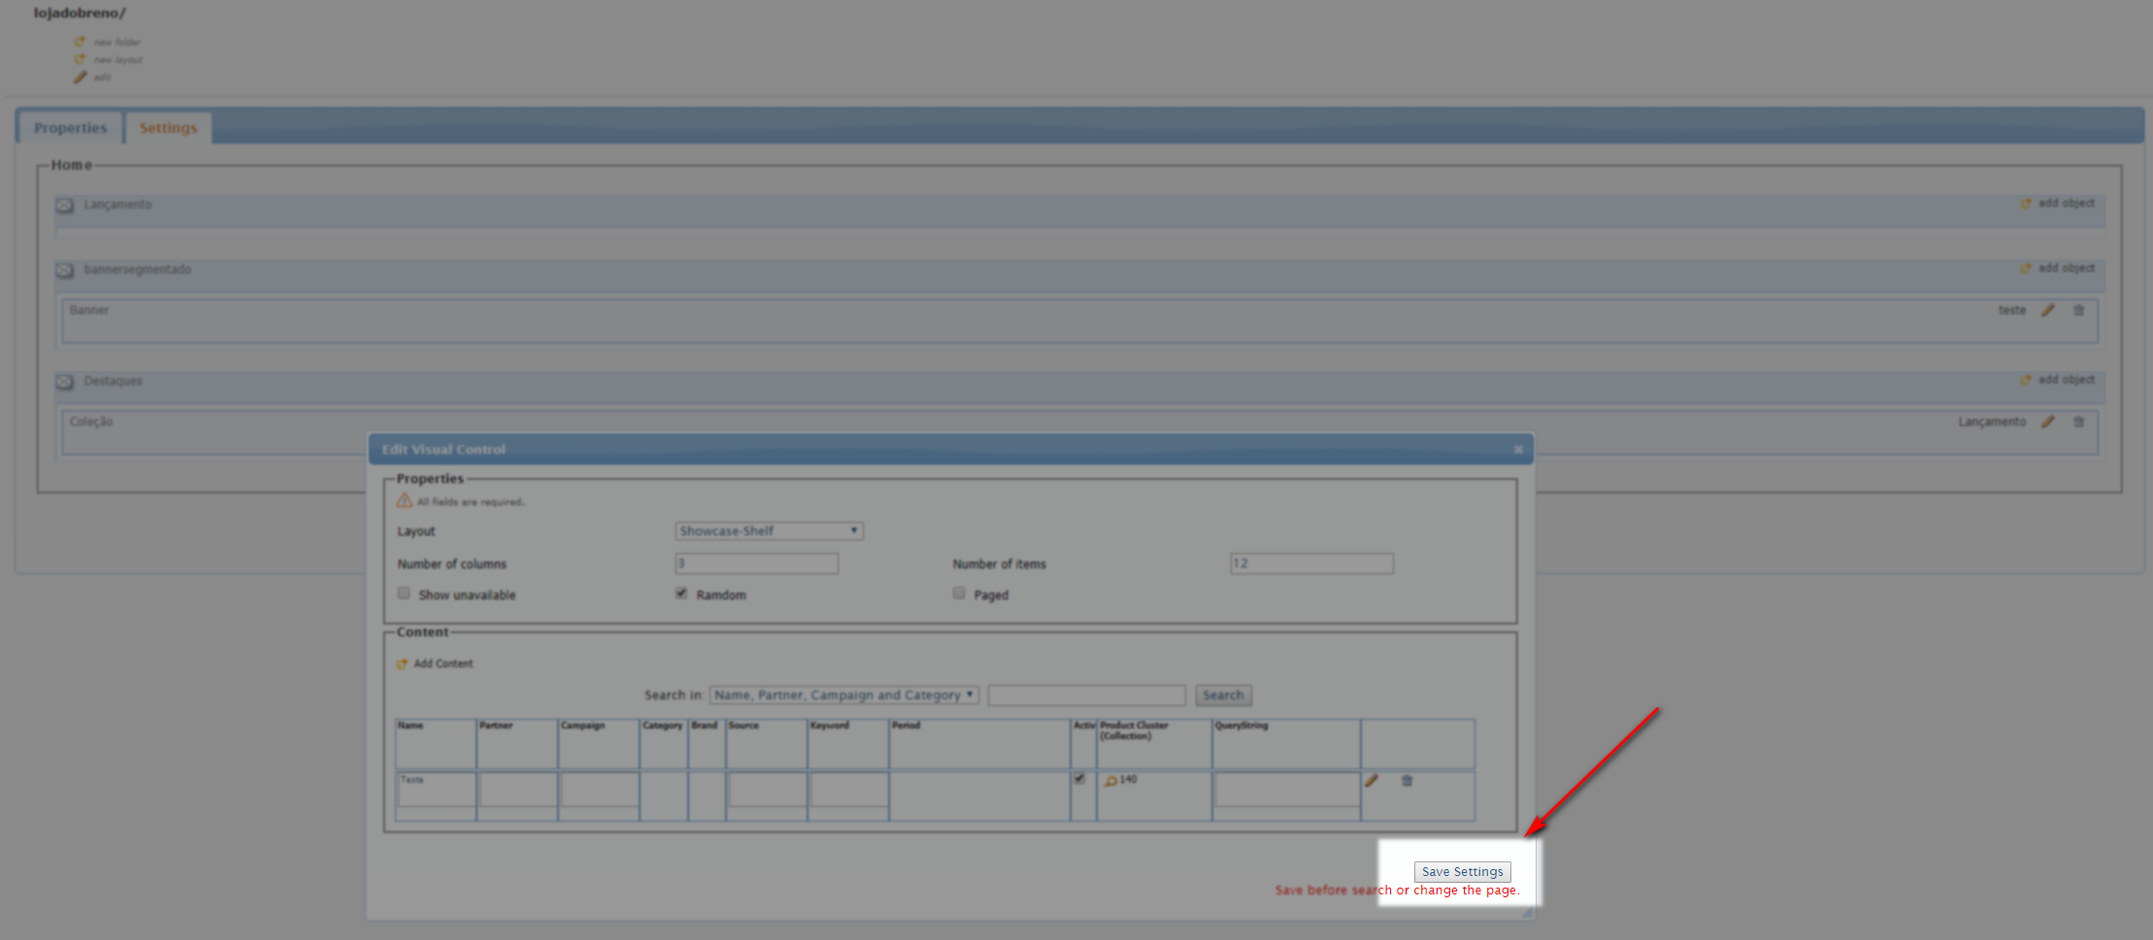The height and width of the screenshot is (940, 2153).
Task: Edit the Teste content row with pencil
Action: tap(1372, 781)
